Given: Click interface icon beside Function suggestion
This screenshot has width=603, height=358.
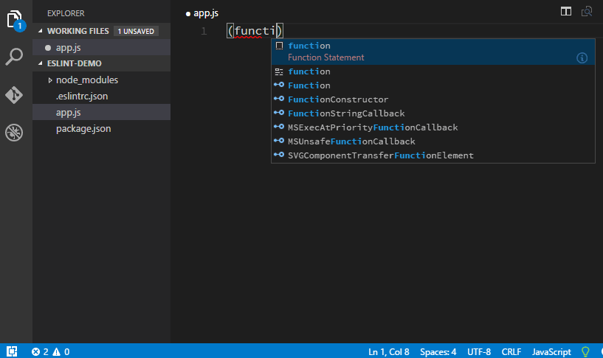Looking at the screenshot, I should pos(279,85).
